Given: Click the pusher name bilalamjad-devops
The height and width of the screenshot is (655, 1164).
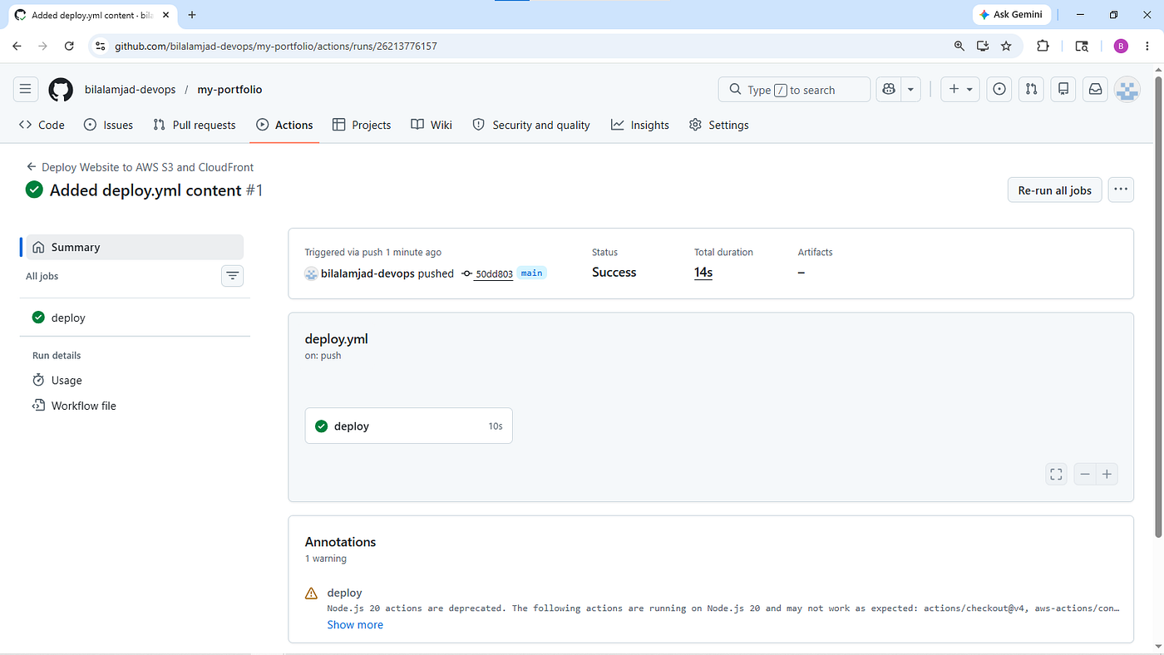Looking at the screenshot, I should tap(367, 273).
